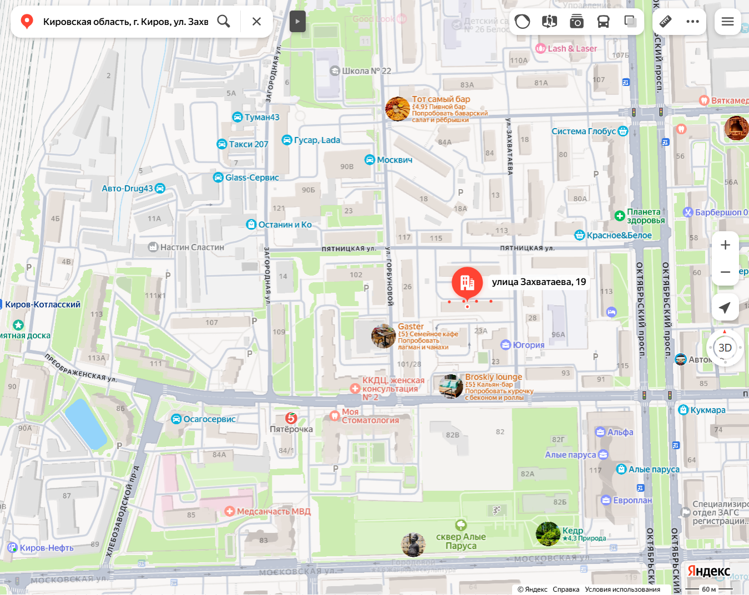
Task: Click the Туман43 taxi icon
Action: 237,117
